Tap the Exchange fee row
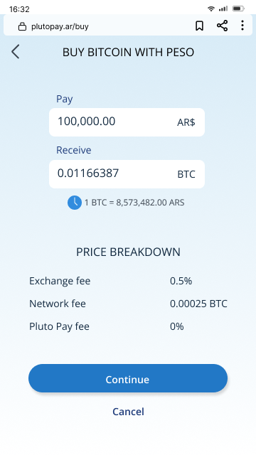 pyautogui.click(x=128, y=281)
